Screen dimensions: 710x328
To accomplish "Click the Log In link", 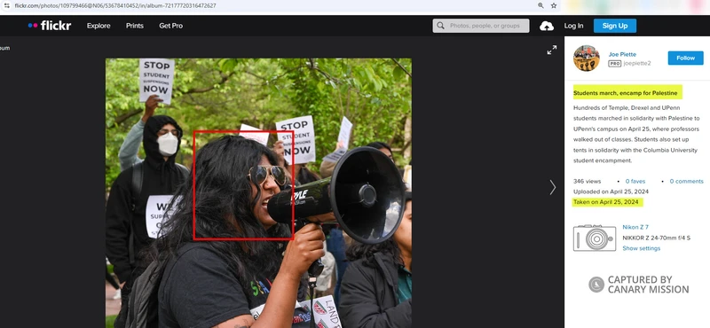I will tap(573, 26).
